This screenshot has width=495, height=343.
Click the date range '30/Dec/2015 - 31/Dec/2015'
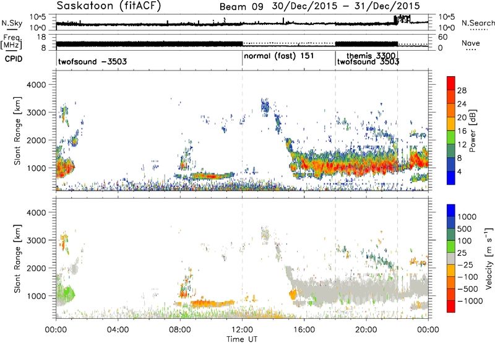[346, 6]
